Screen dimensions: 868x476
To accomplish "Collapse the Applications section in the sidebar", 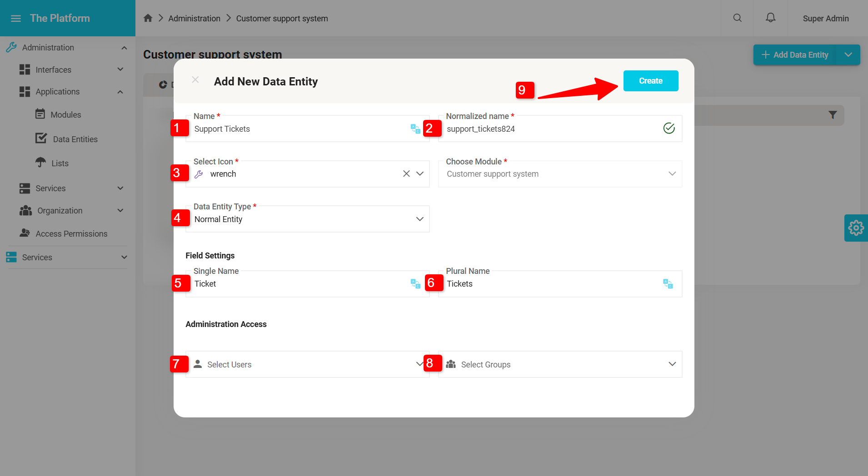I will (x=120, y=91).
